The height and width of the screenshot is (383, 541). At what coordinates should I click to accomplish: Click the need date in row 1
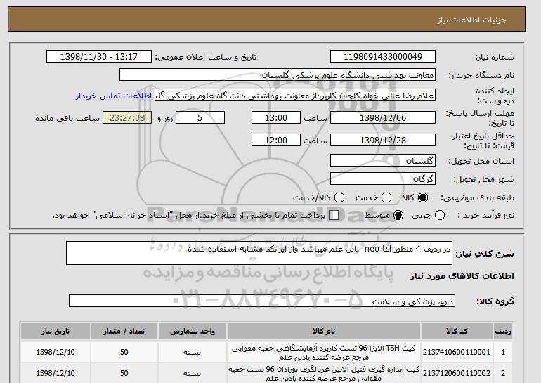(x=56, y=352)
